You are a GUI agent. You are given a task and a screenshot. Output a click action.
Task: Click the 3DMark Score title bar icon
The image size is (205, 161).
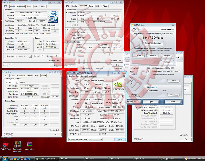click(x=132, y=25)
